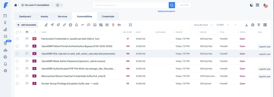The height and width of the screenshot is (97, 274).
Task: Open the Group By: None dropdown
Action: click(203, 25)
